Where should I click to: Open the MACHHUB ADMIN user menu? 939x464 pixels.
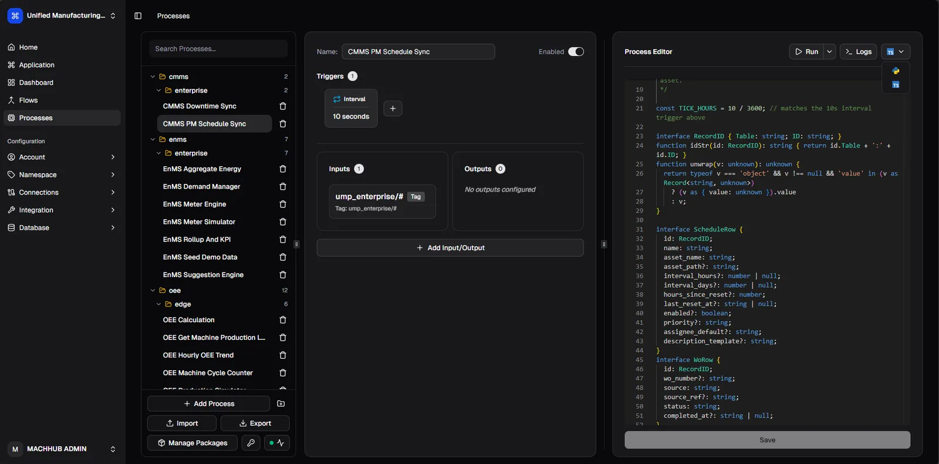pos(62,449)
